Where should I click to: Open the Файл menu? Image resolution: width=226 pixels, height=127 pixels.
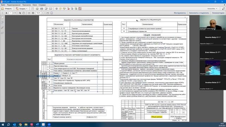3,5
